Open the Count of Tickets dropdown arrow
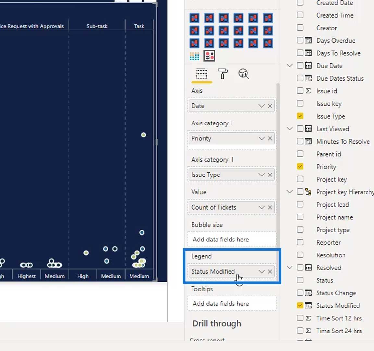 click(262, 207)
